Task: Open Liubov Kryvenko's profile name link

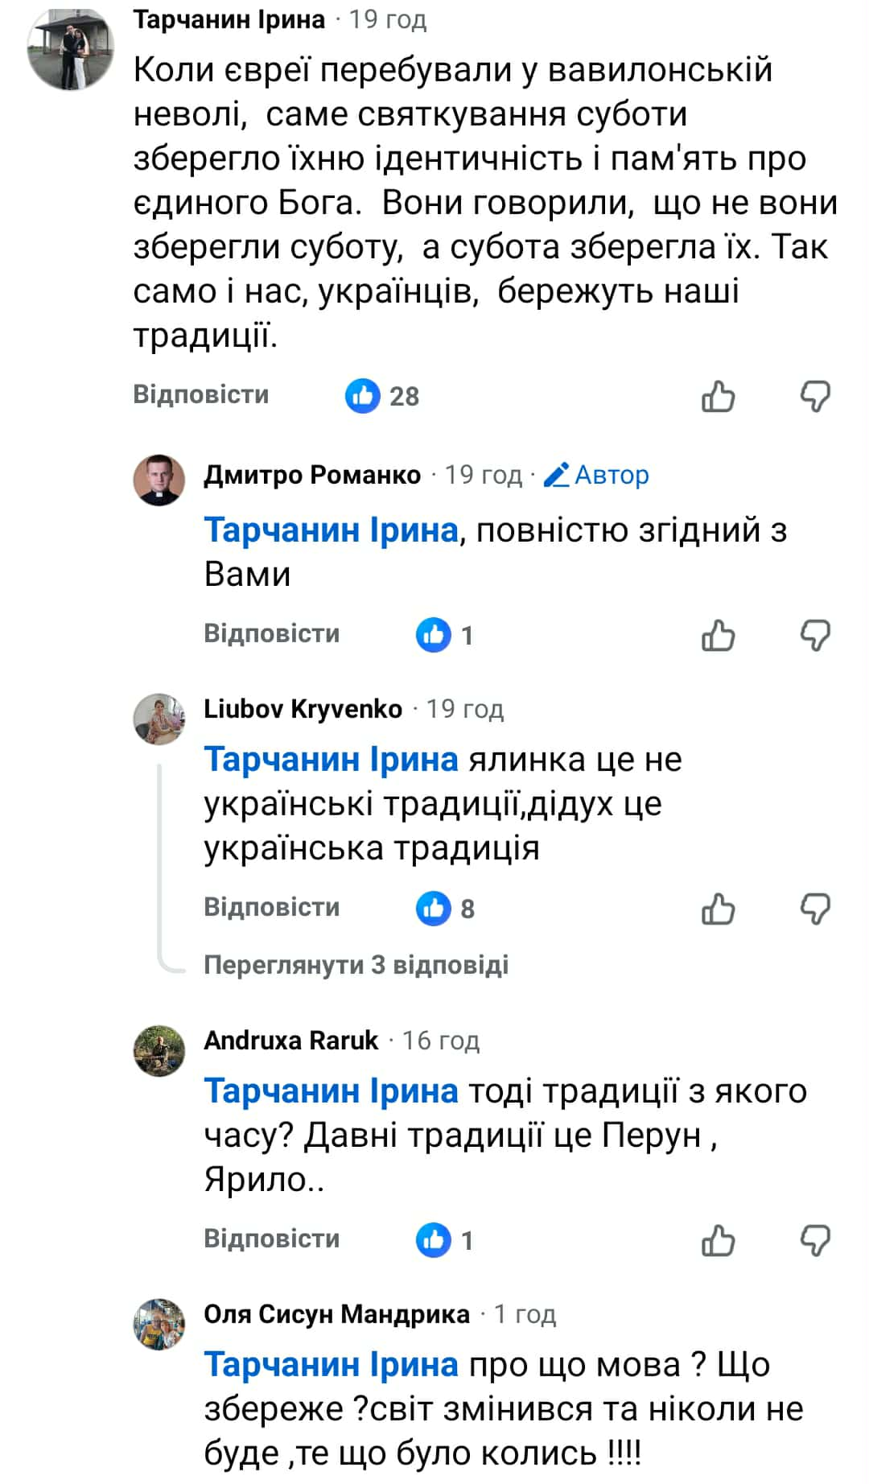Action: (x=303, y=708)
